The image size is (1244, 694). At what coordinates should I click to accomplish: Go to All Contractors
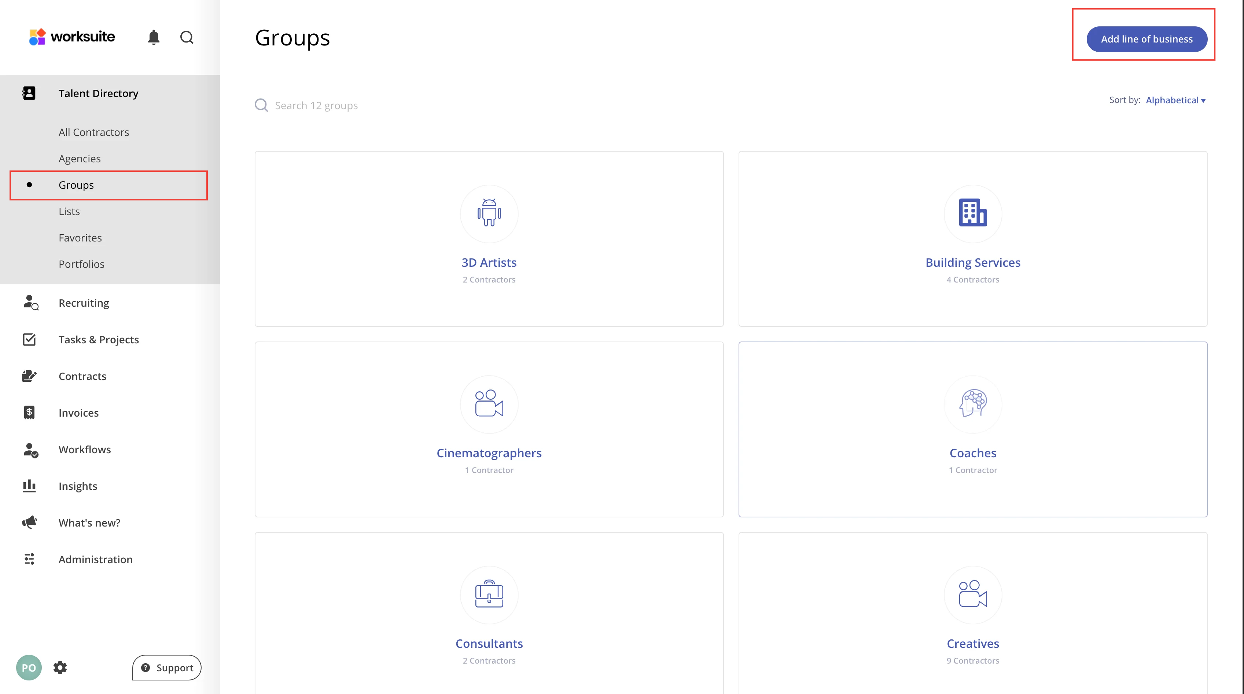tap(94, 132)
